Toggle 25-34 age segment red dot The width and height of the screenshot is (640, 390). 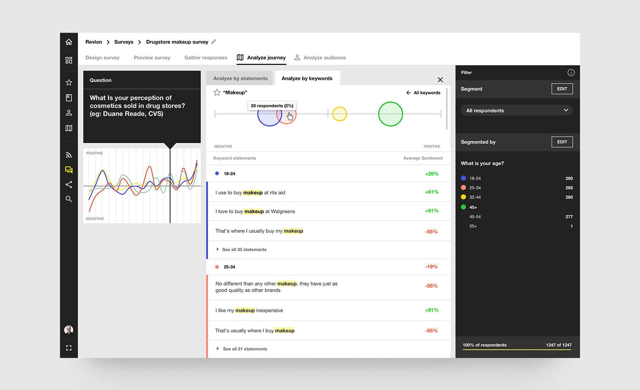464,188
